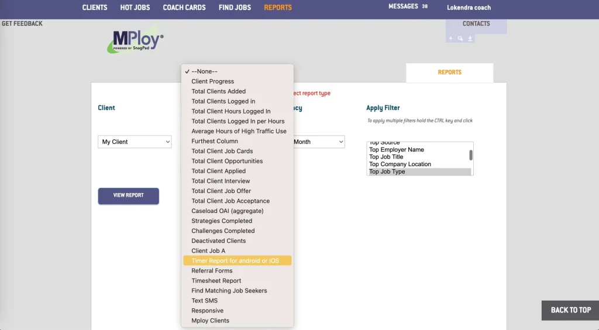
Task: Select the --None-- report option
Action: (205, 71)
